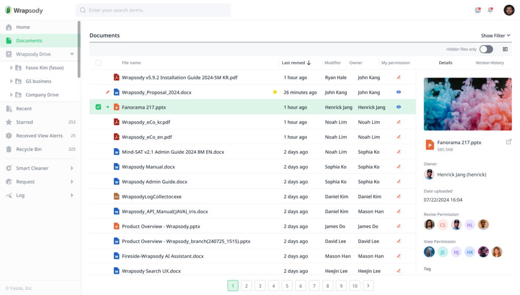Select current page 1 button
Viewport: 520px width, 295px height.
click(x=233, y=286)
